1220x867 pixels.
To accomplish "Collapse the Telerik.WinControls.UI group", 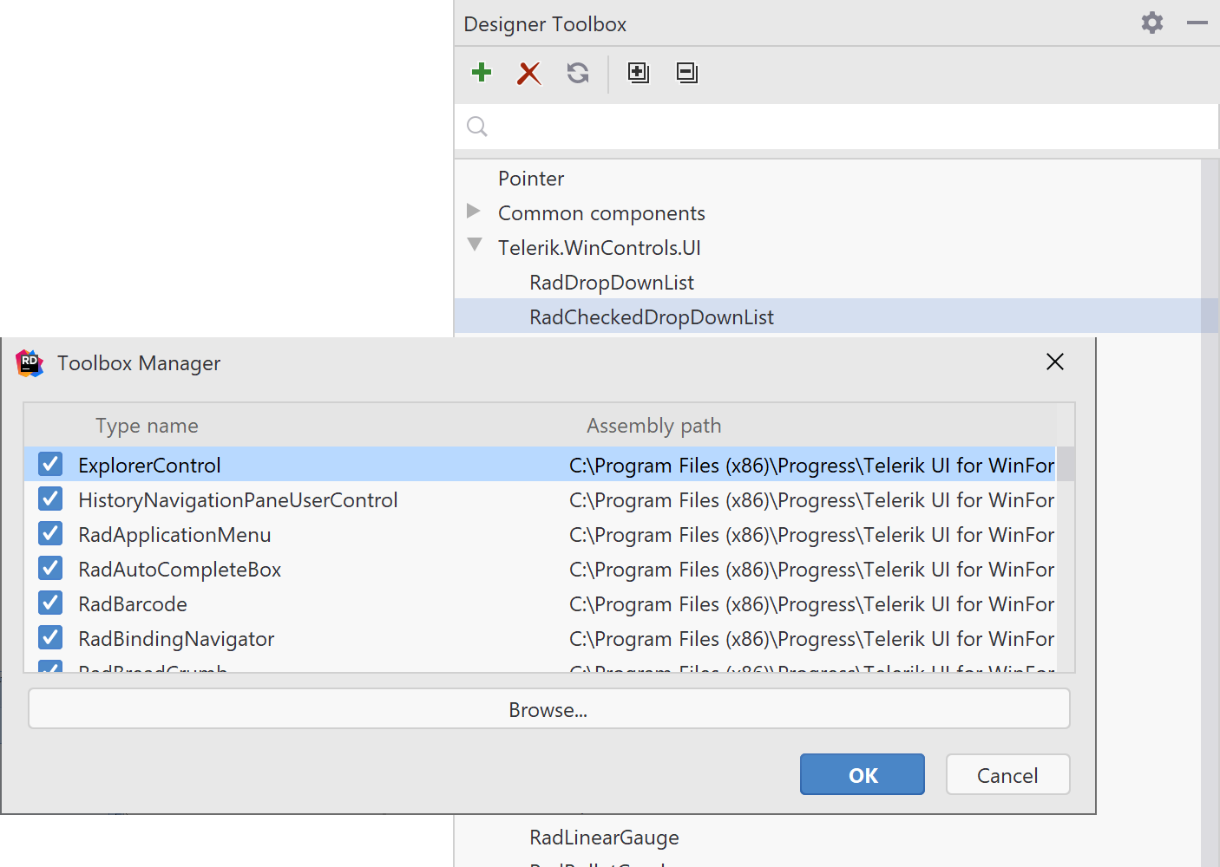I will pyautogui.click(x=475, y=244).
